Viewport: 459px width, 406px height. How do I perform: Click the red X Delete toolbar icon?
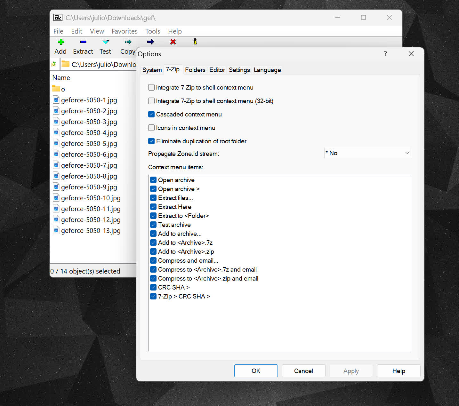(x=173, y=42)
